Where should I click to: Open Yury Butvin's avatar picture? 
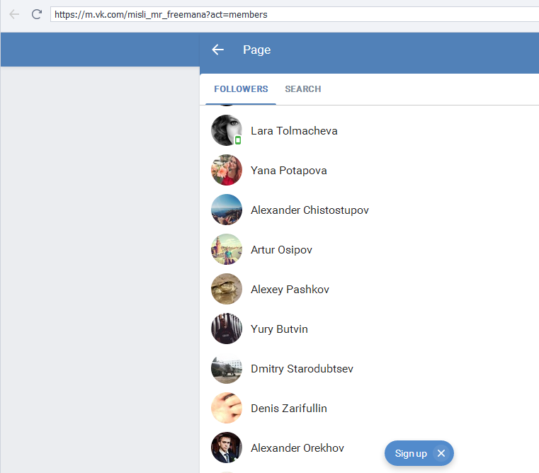click(227, 329)
